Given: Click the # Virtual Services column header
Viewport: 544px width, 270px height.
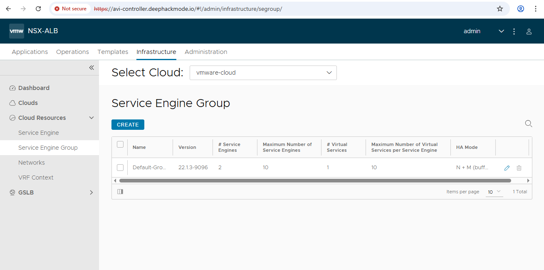Looking at the screenshot, I should 337,147.
